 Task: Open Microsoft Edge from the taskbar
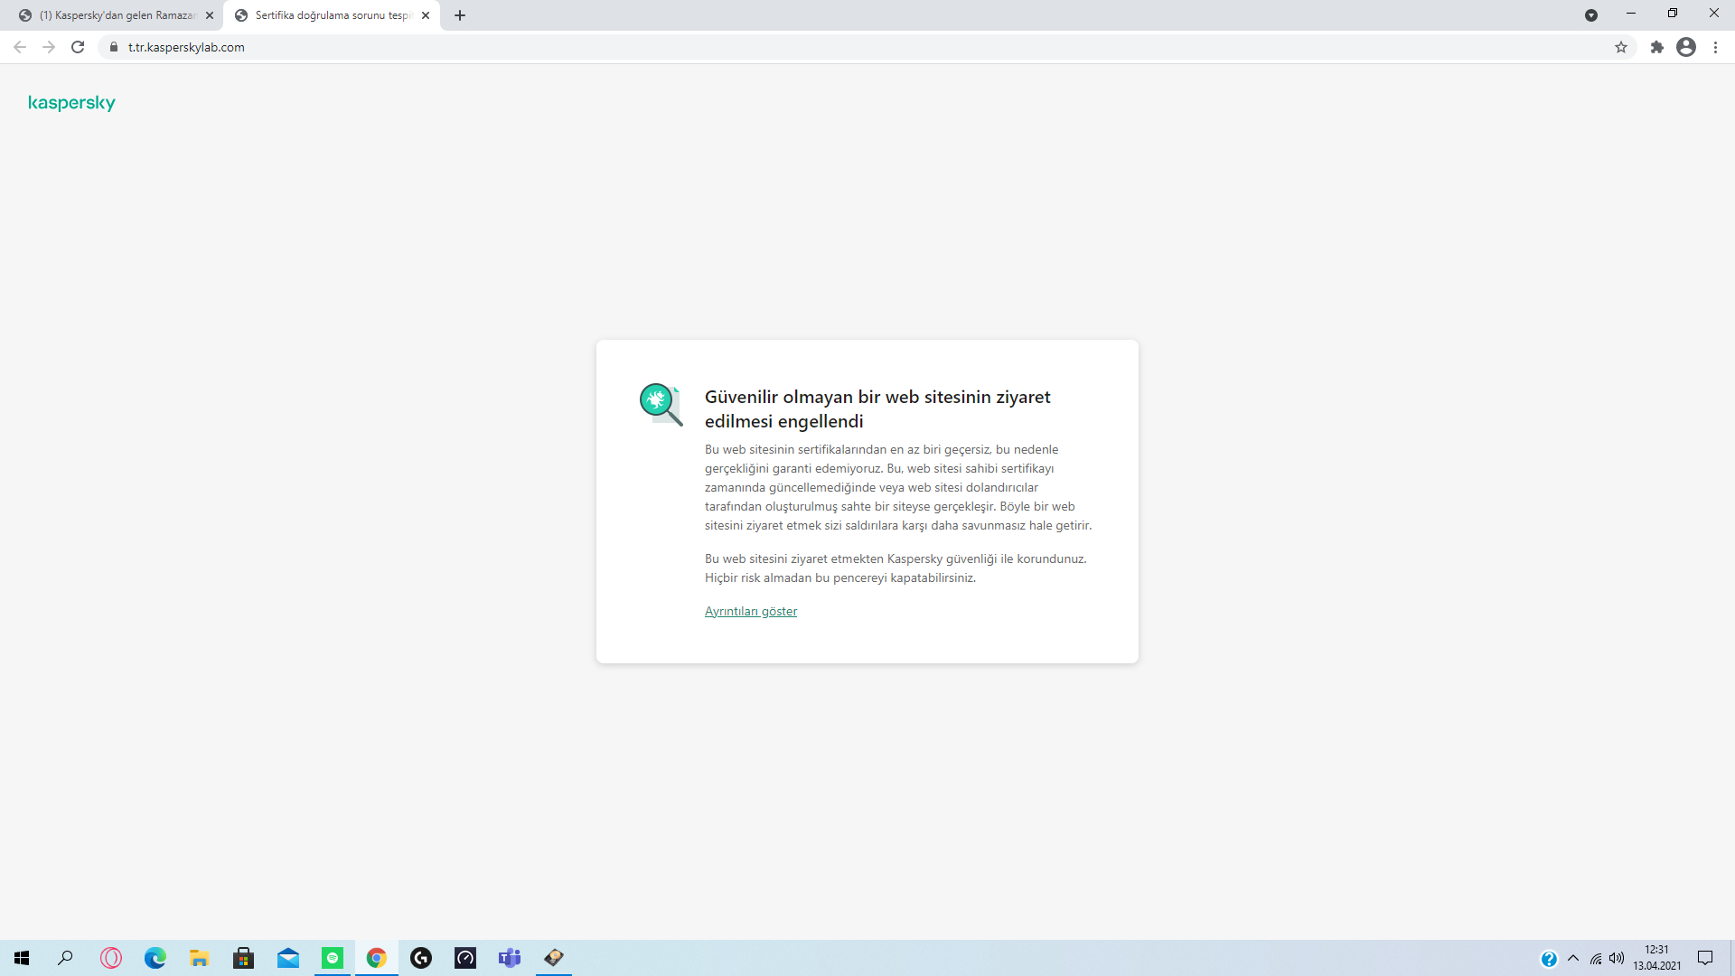click(x=155, y=958)
